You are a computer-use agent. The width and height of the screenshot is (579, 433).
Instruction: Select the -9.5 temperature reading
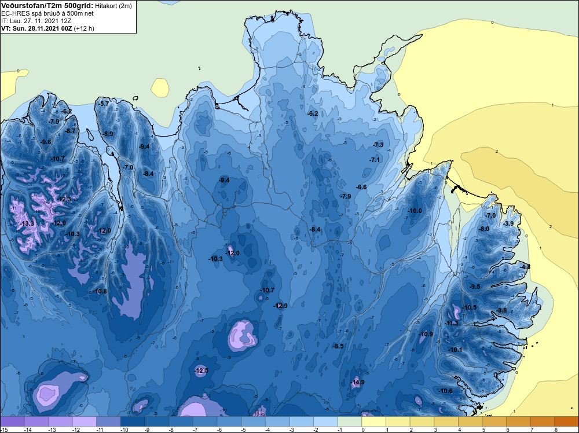pos(475,287)
